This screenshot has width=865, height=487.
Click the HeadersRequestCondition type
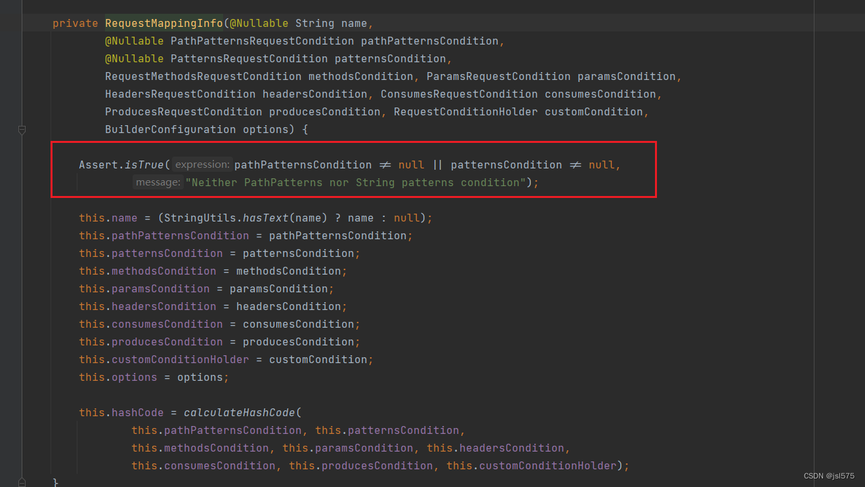pyautogui.click(x=180, y=94)
